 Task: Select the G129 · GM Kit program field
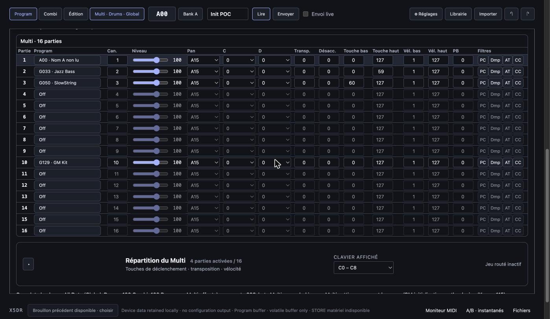tap(67, 162)
